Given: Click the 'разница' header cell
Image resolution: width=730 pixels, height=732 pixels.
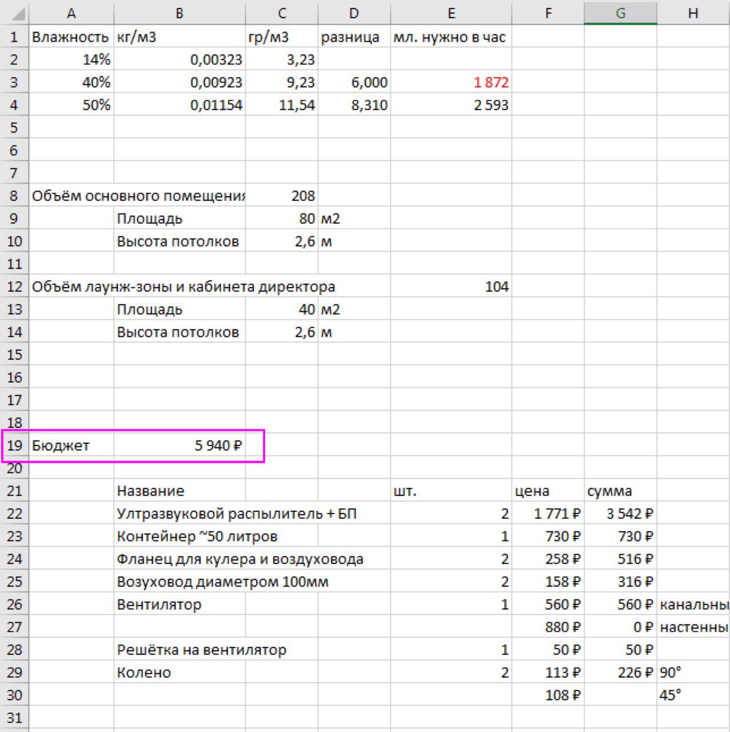Looking at the screenshot, I should point(354,37).
